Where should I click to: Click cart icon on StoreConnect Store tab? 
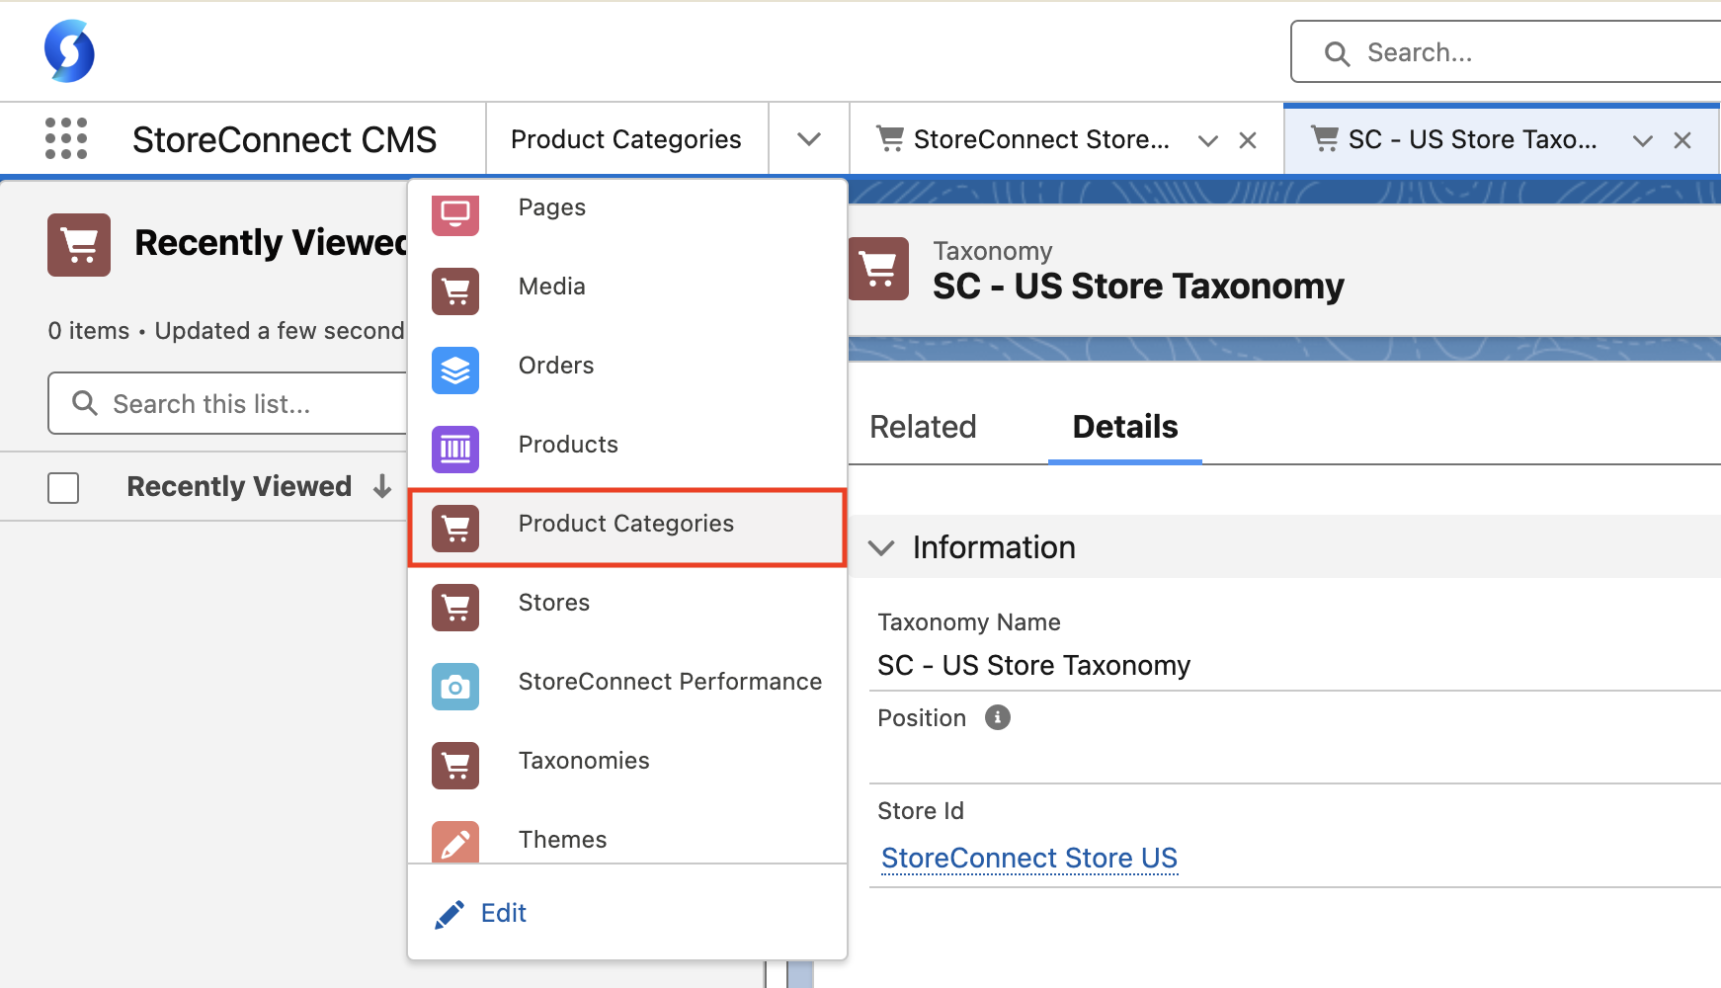tap(890, 139)
